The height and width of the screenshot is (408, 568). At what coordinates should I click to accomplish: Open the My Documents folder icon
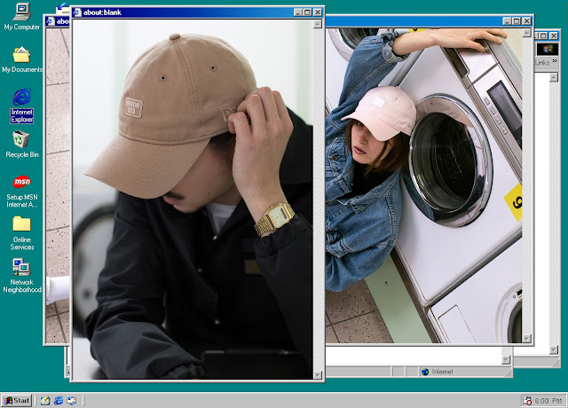[x=21, y=59]
